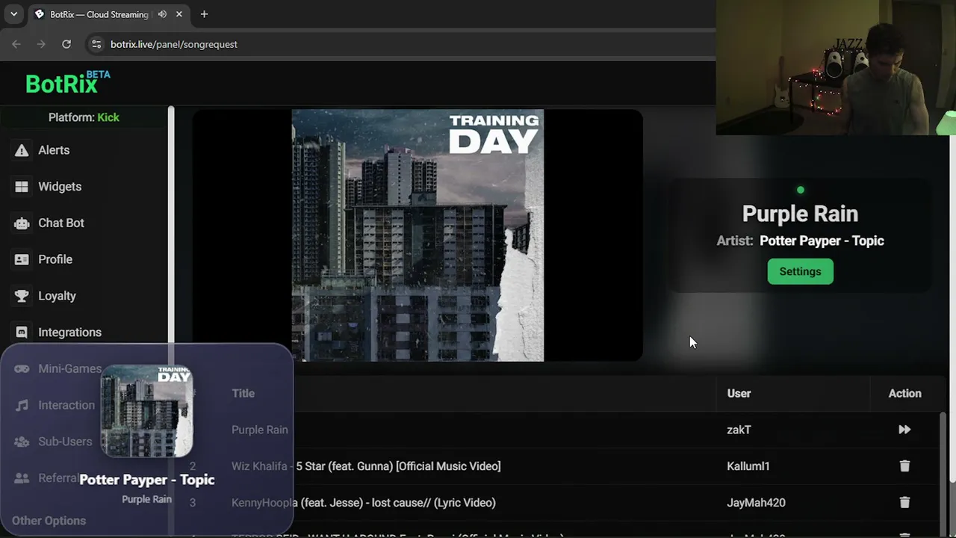This screenshot has height=538, width=956.
Task: Go forward in browser history
Action: click(x=41, y=44)
